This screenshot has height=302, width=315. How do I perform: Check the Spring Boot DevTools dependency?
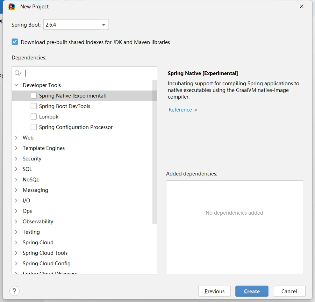coord(34,106)
